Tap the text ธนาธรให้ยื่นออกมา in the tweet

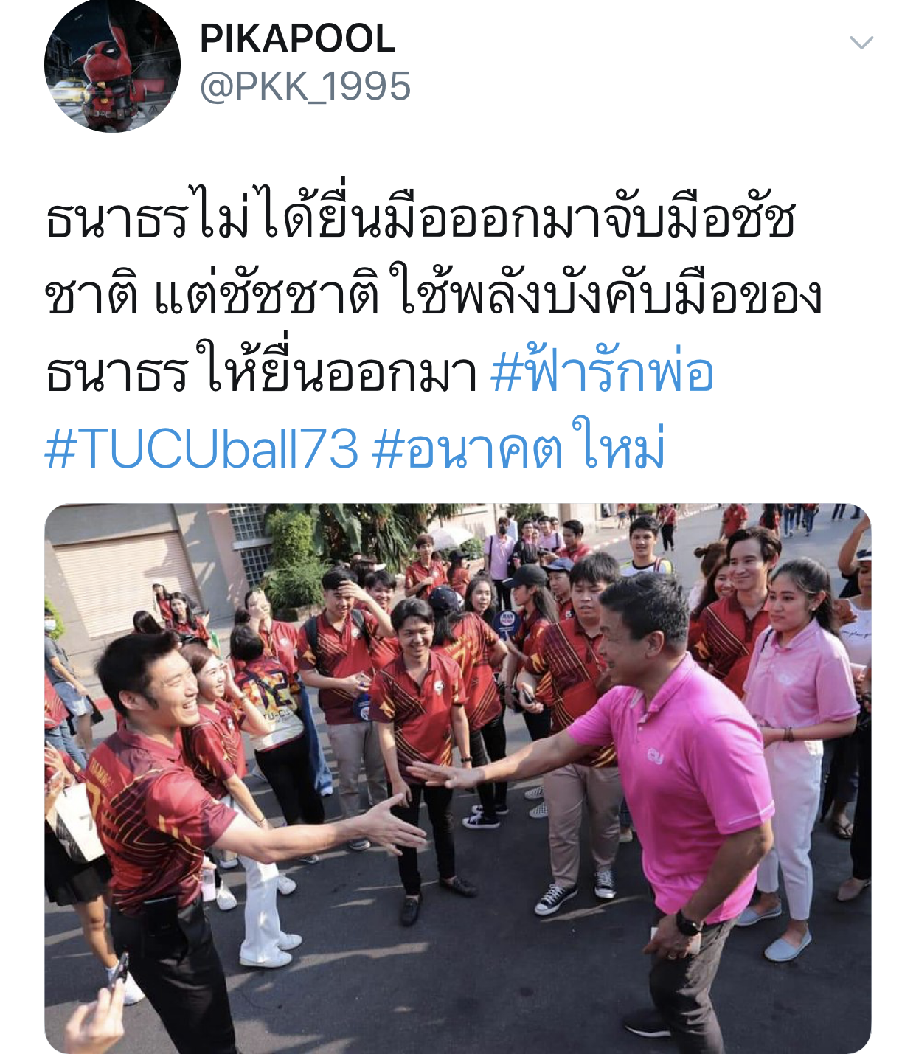(x=261, y=371)
